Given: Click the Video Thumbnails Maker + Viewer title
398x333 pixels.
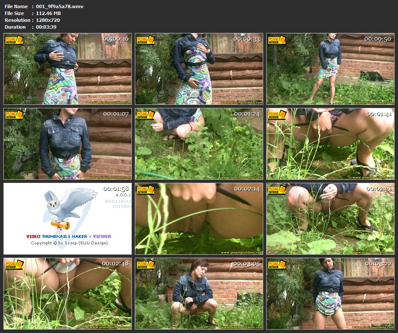Looking at the screenshot, I should point(68,236).
